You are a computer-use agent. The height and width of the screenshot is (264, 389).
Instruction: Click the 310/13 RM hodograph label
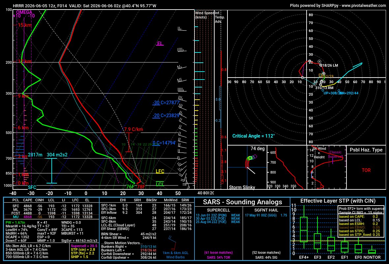tap(324, 88)
